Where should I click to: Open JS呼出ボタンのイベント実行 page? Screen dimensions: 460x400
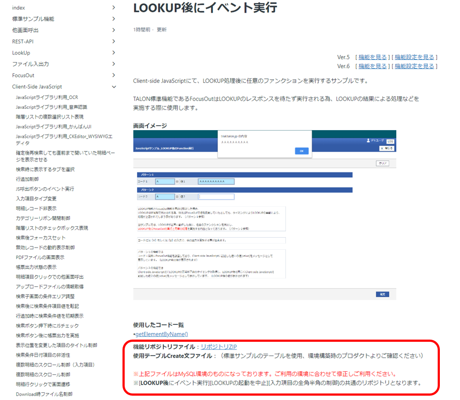(x=45, y=189)
